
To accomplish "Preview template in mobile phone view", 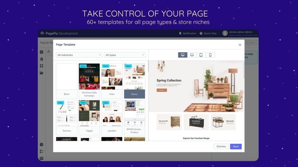I will tap(210, 55).
